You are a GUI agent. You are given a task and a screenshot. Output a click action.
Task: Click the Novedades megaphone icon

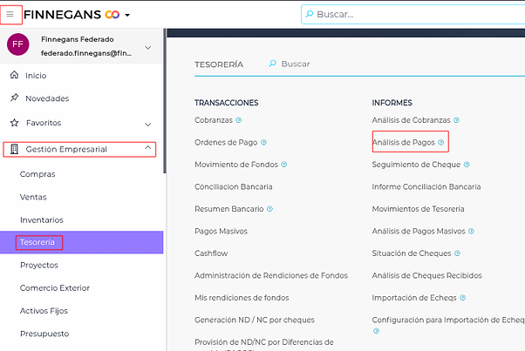pyautogui.click(x=14, y=98)
